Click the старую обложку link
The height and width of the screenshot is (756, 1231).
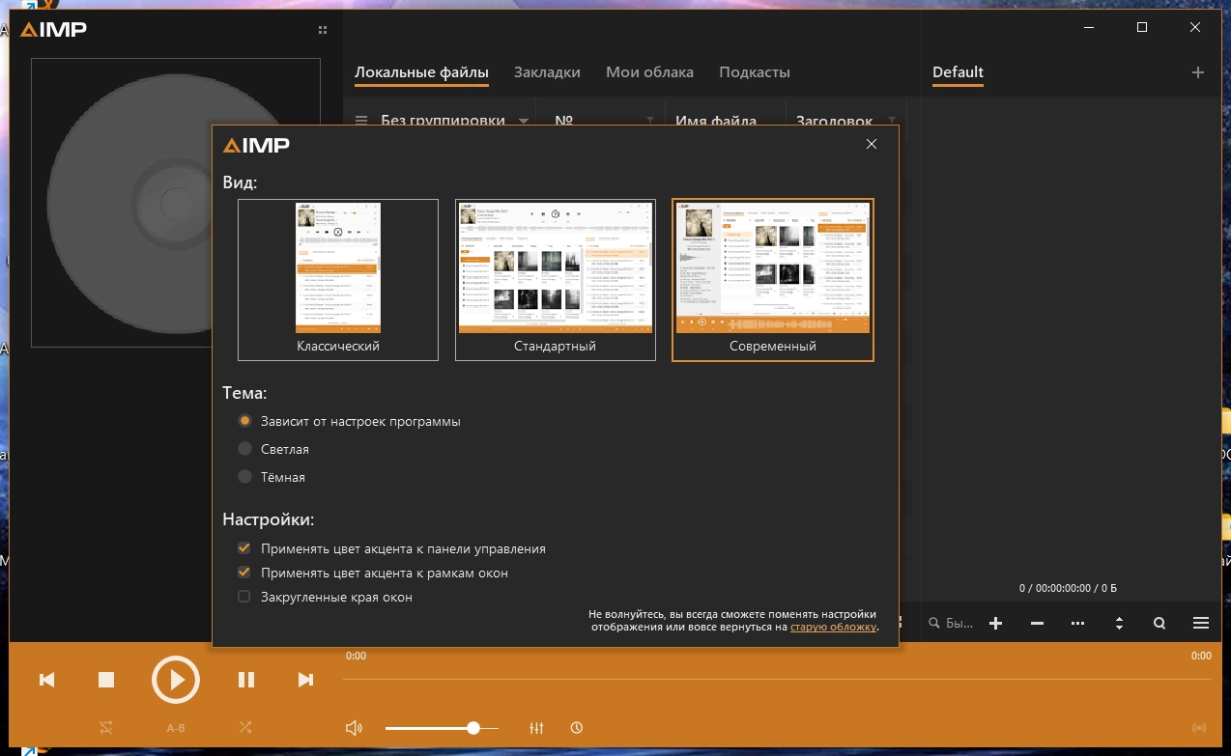click(x=833, y=627)
